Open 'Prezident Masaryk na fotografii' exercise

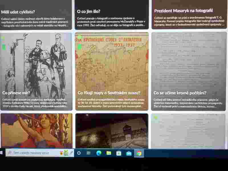184,11
